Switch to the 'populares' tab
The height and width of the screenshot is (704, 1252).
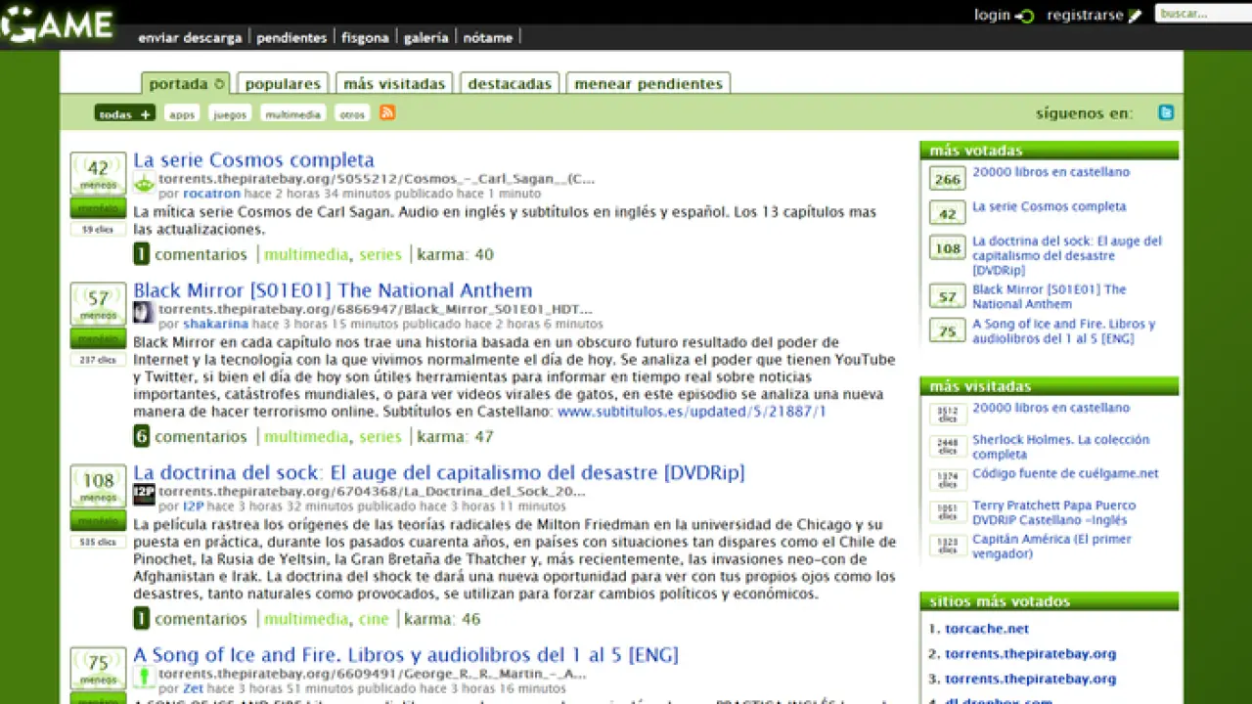point(282,84)
